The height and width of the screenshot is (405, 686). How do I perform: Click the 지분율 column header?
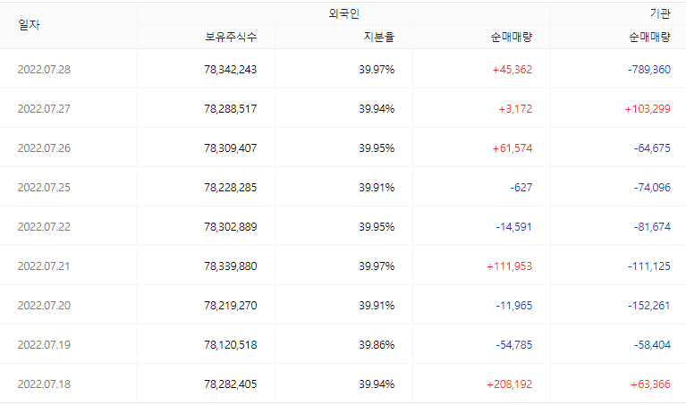tap(379, 38)
